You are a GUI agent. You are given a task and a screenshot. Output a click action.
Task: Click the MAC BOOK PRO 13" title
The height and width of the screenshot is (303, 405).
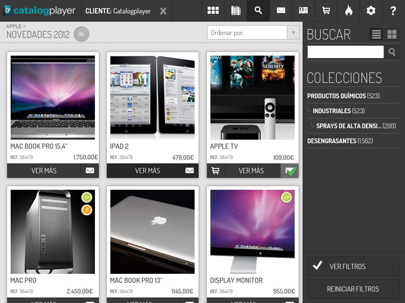pyautogui.click(x=136, y=281)
